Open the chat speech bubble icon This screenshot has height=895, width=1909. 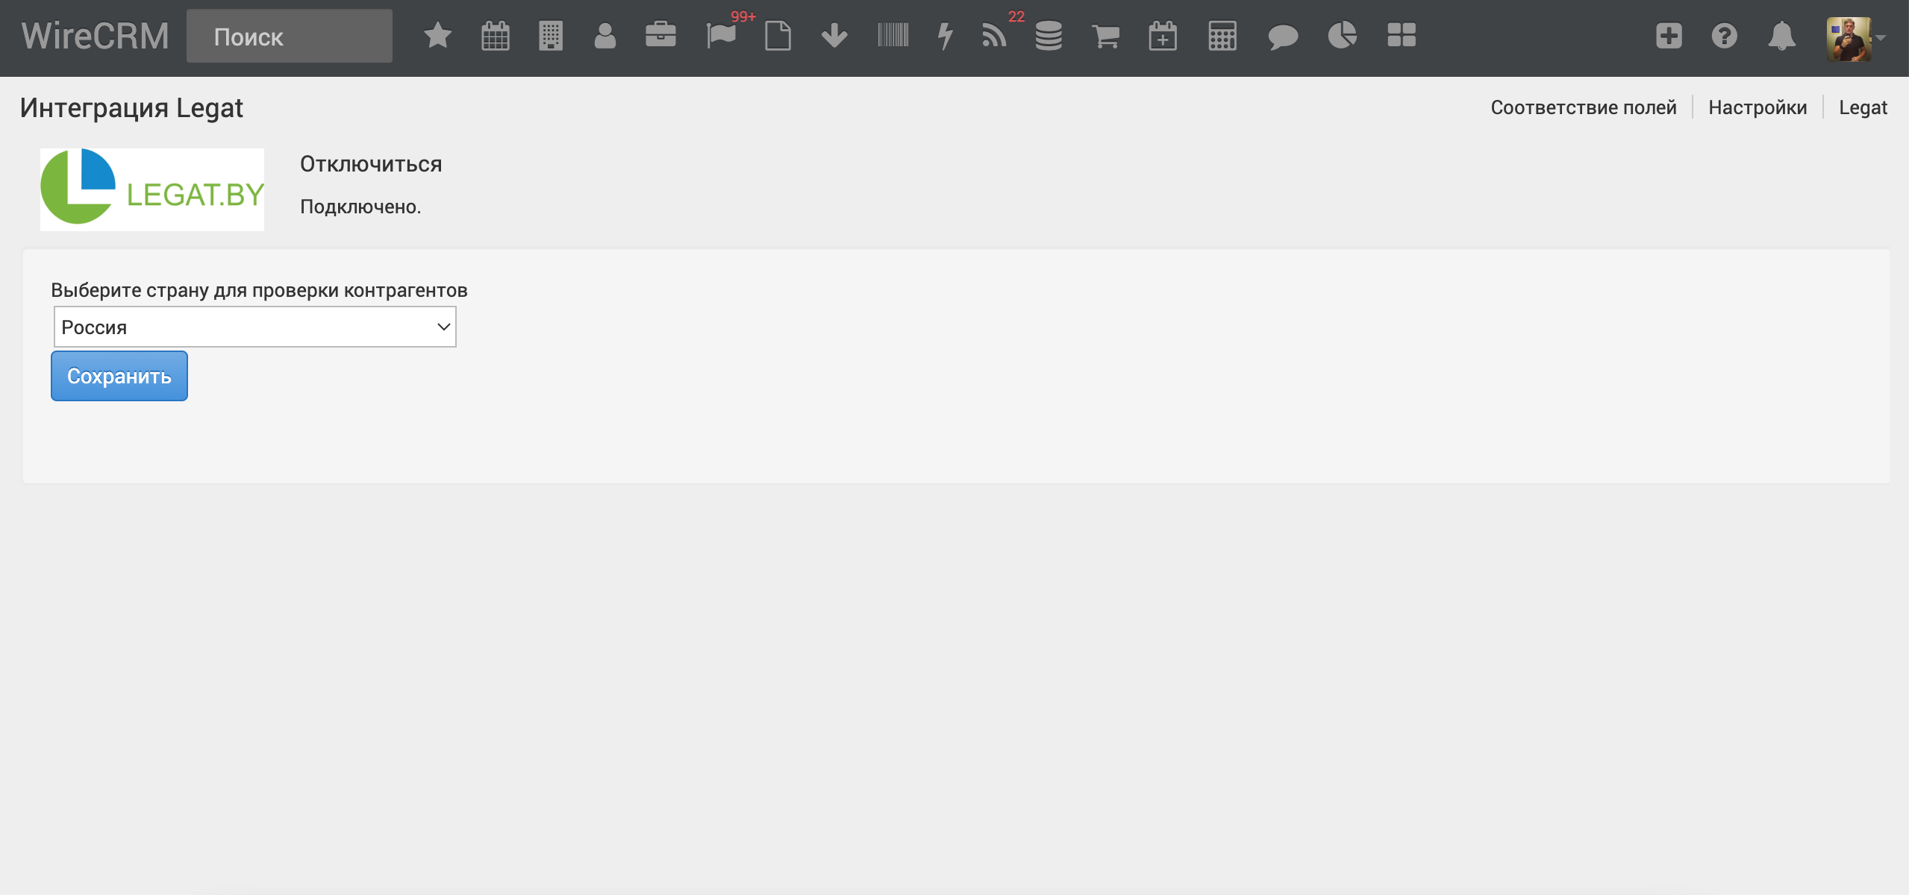tap(1283, 37)
